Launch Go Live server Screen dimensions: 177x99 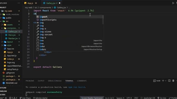[x=162, y=98]
